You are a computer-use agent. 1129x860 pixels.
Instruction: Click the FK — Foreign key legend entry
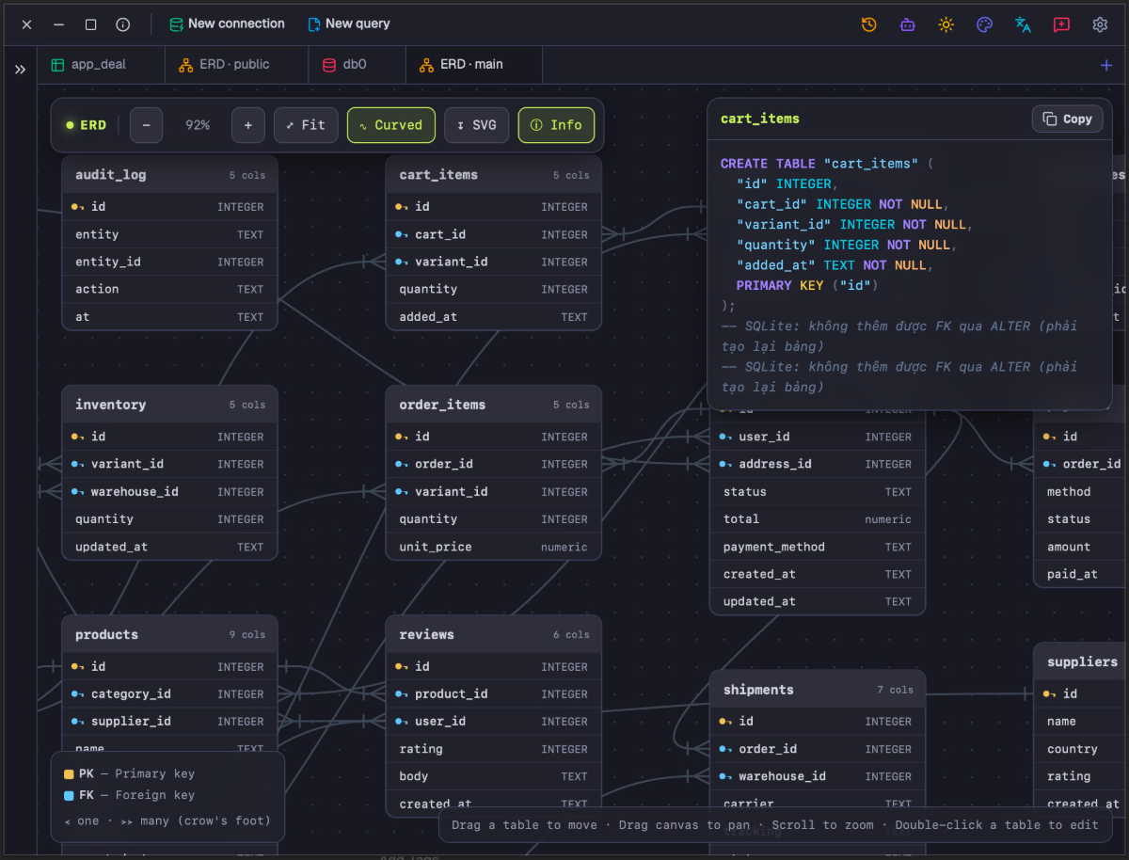(129, 795)
